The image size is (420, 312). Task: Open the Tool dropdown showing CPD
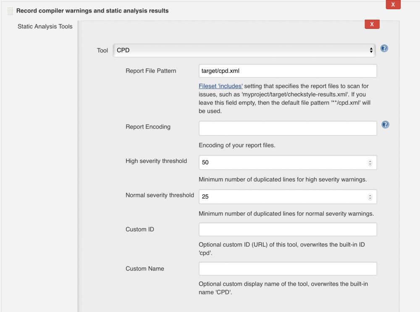244,50
